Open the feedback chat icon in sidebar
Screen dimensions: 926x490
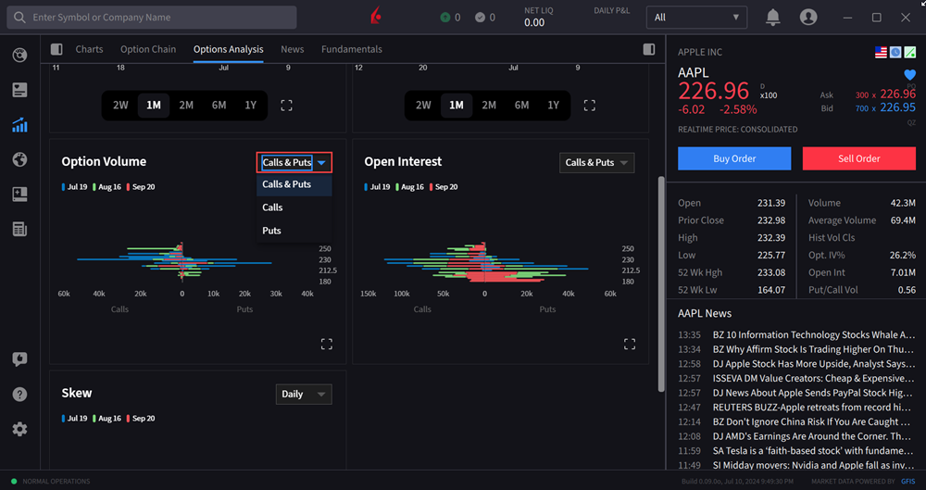pyautogui.click(x=19, y=359)
